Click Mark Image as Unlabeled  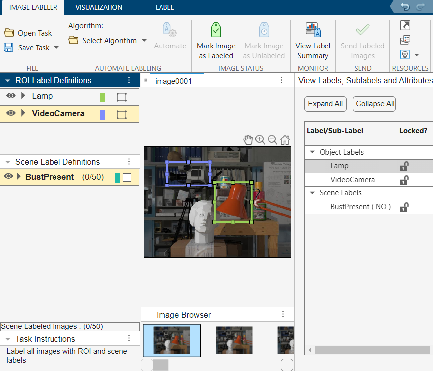point(264,41)
